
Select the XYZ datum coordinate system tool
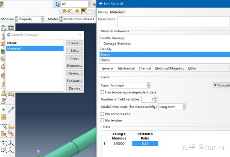pyautogui.click(x=4, y=142)
